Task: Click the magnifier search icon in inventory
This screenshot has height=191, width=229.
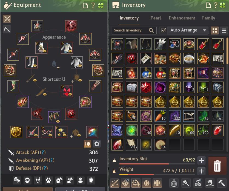Action: [x=151, y=30]
